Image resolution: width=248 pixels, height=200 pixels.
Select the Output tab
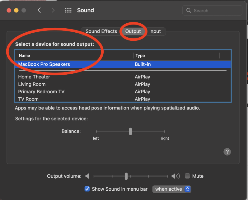coord(133,31)
